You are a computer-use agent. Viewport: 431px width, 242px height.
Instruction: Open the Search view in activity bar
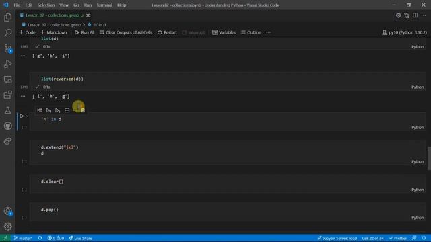click(x=7, y=33)
